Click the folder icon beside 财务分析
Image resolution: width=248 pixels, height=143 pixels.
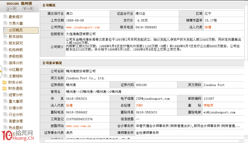[x=5, y=82]
